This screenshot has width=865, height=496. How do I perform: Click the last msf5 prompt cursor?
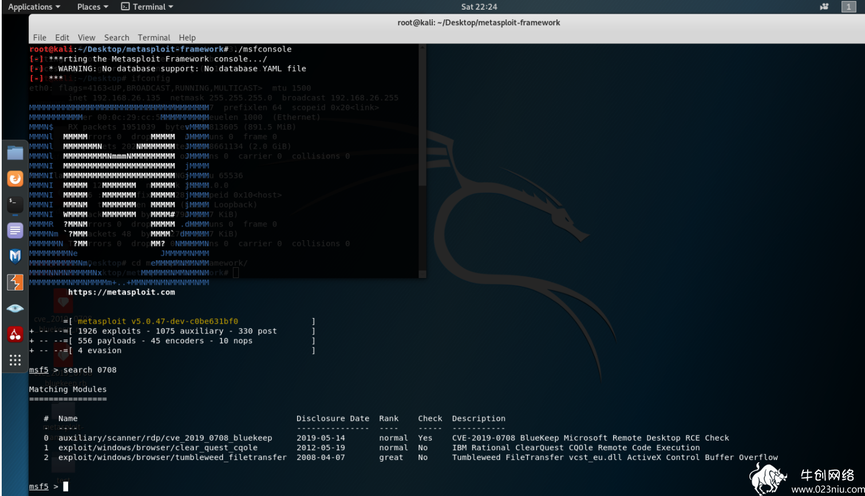(65, 486)
